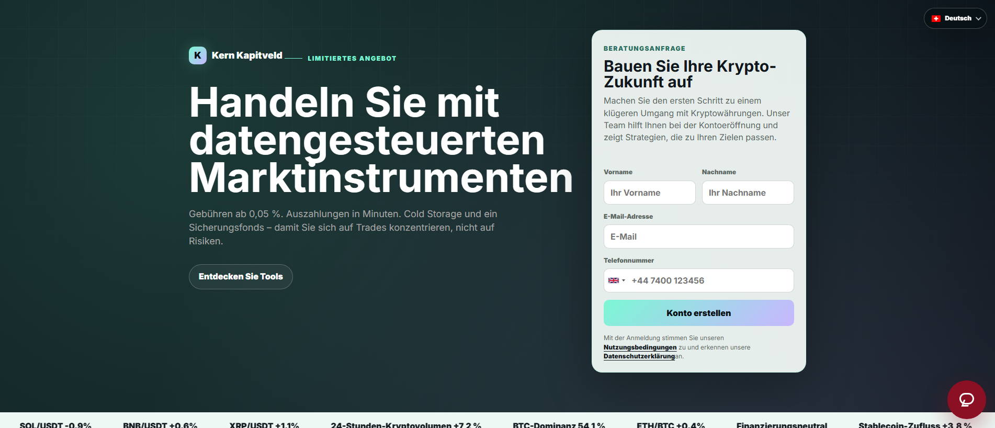995x428 pixels.
Task: Click the Vorname field label
Action: (x=618, y=172)
